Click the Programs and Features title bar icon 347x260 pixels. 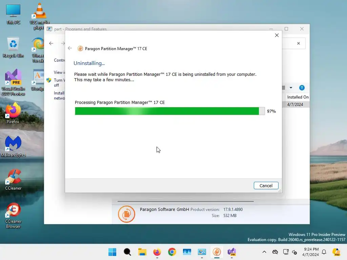[49, 29]
